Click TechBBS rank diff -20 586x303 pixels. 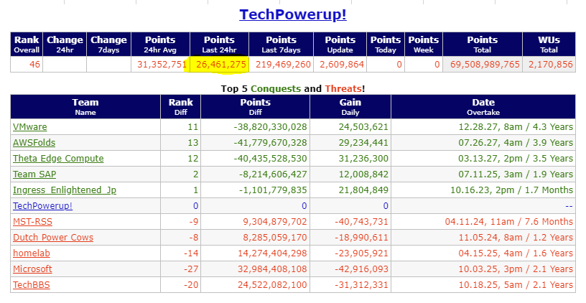pos(191,285)
